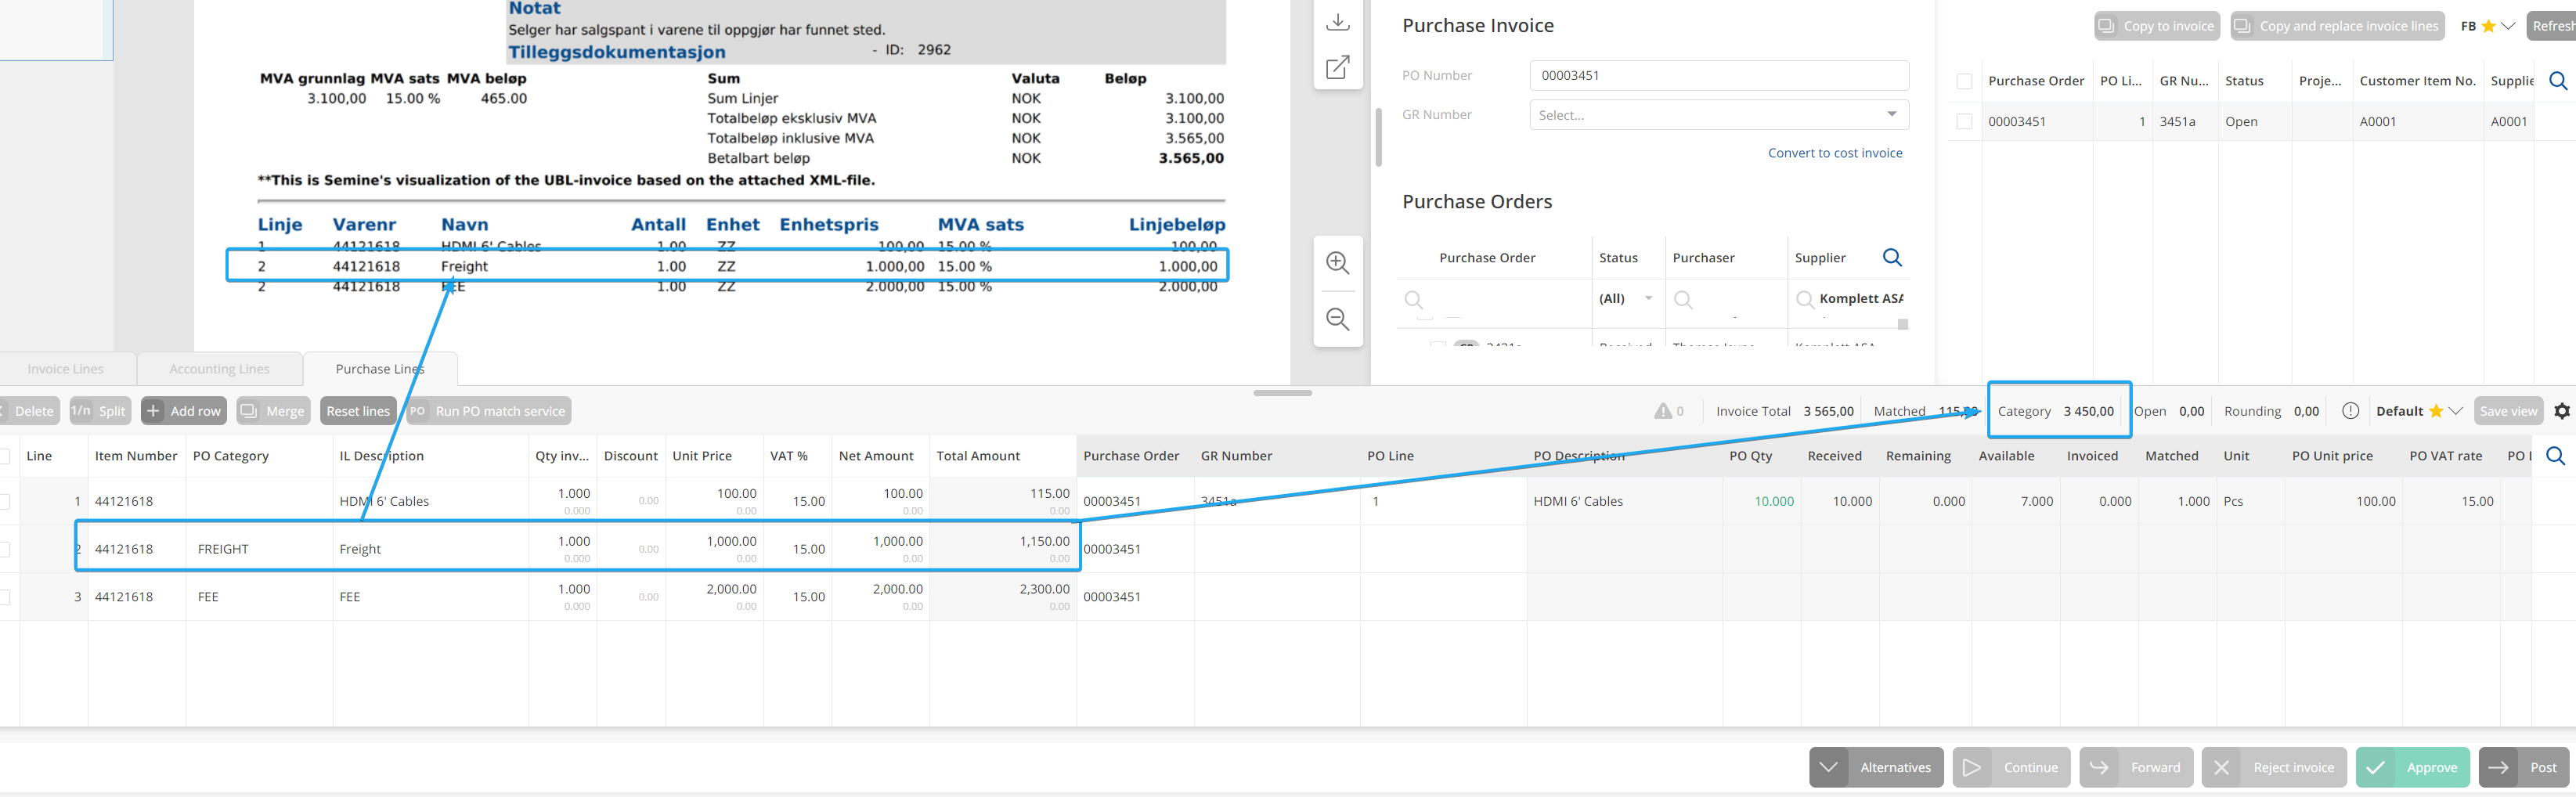Viewport: 2576px width, 797px height.
Task: Open document in new window icon
Action: (x=1337, y=67)
